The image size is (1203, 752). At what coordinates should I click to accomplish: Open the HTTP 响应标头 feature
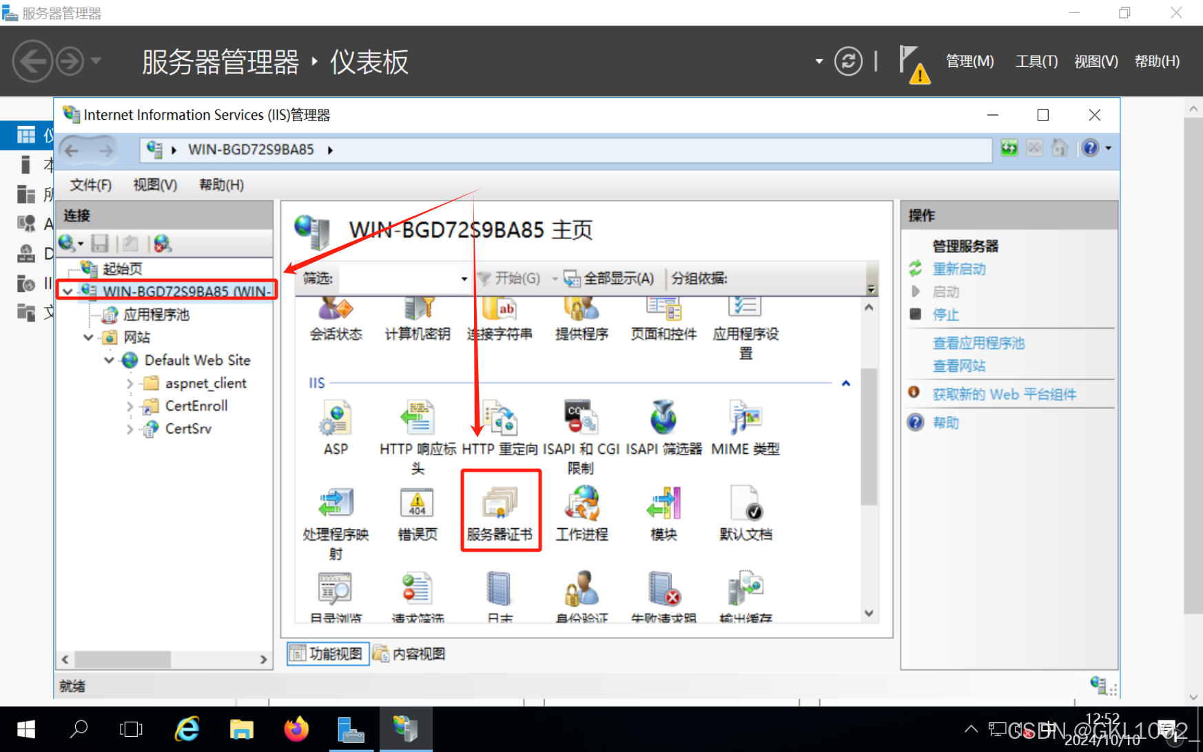pyautogui.click(x=418, y=437)
